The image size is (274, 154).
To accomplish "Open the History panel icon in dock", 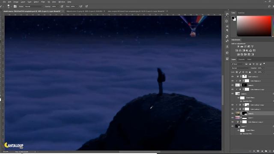I will click(227, 14).
